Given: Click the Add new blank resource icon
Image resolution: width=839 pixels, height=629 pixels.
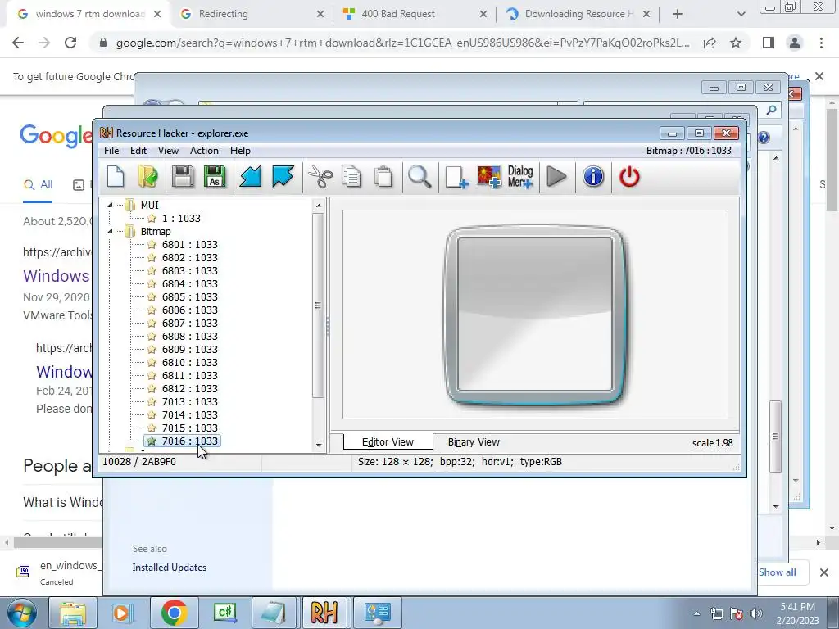Looking at the screenshot, I should (x=456, y=177).
